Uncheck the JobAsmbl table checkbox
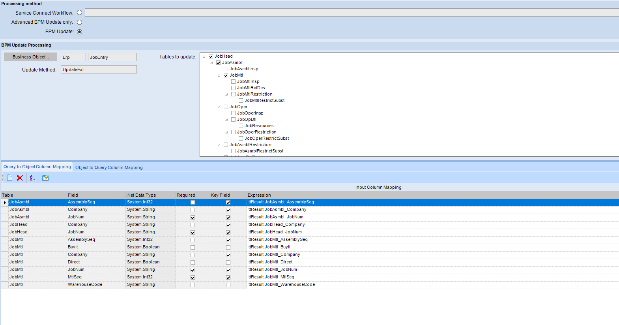Image resolution: width=619 pixels, height=325 pixels. click(218, 63)
